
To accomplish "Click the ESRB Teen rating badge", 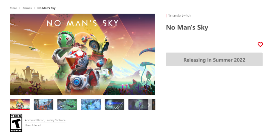I will pos(16,123).
